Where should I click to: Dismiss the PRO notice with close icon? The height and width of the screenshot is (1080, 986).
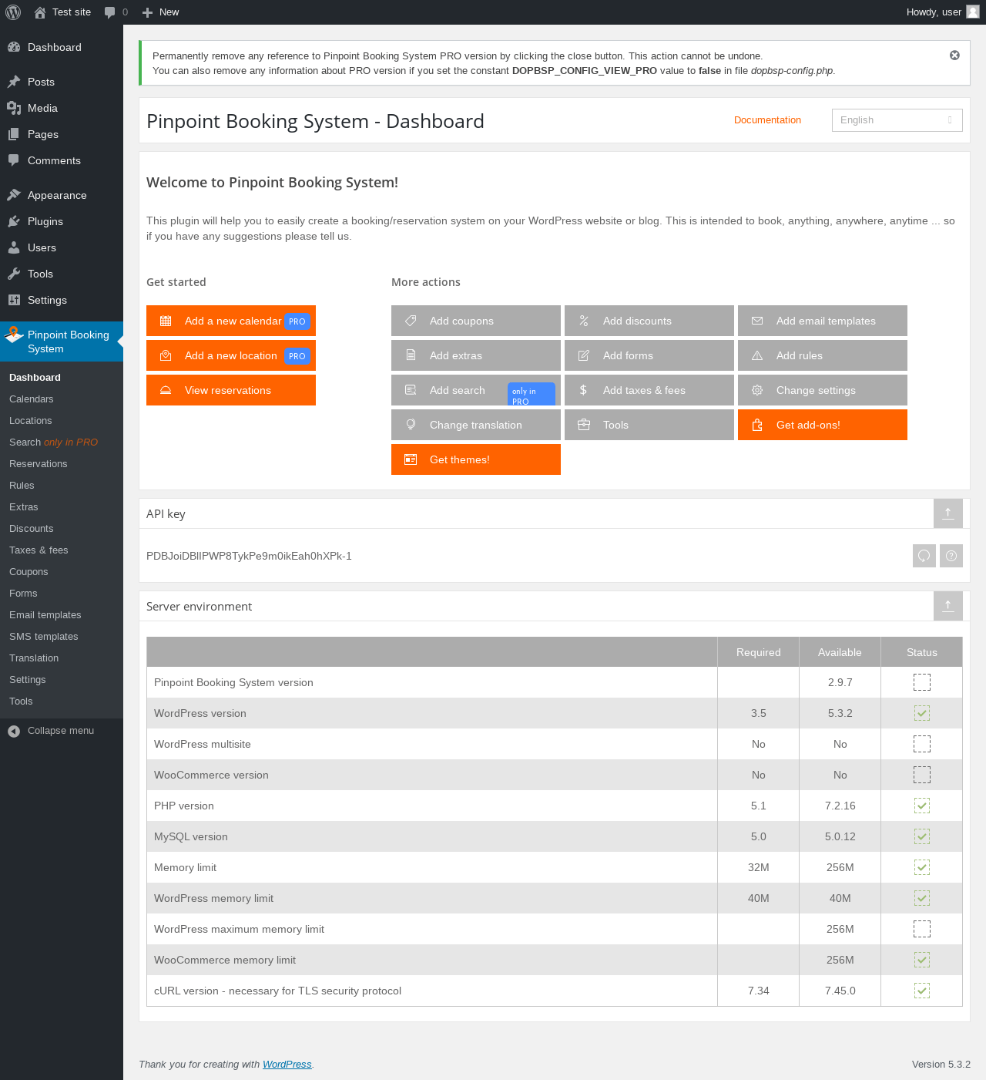tap(954, 56)
